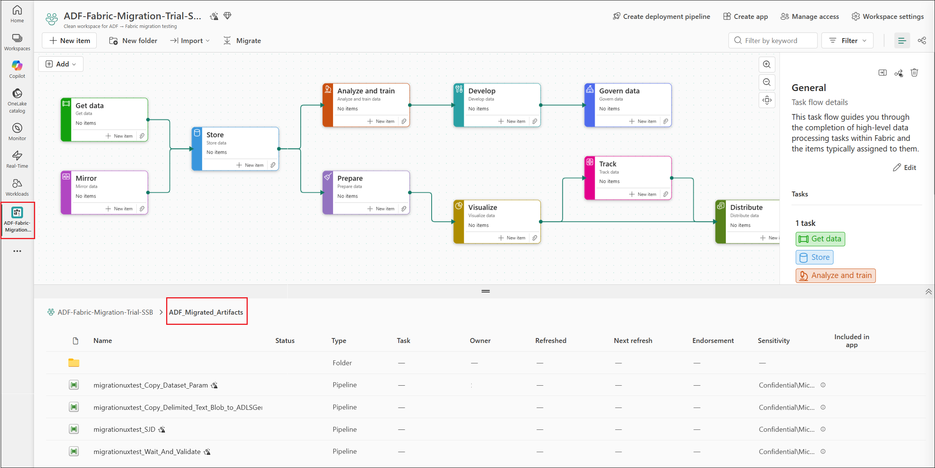
Task: Add New item to the Develop task
Action: [512, 121]
